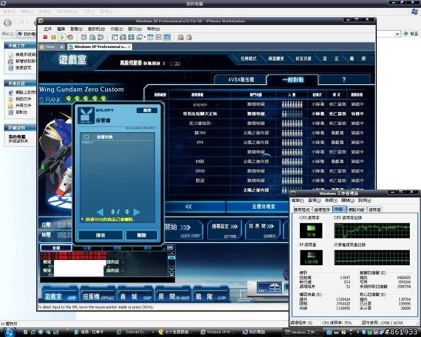Click the Windows Start orb
421x337 pixels.
(9, 332)
